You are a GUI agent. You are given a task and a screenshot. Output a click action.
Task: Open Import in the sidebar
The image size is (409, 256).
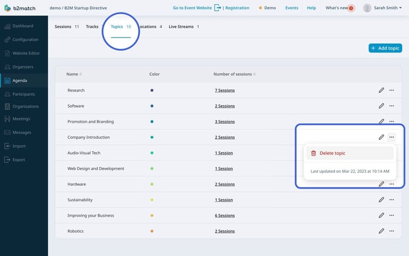point(24,146)
